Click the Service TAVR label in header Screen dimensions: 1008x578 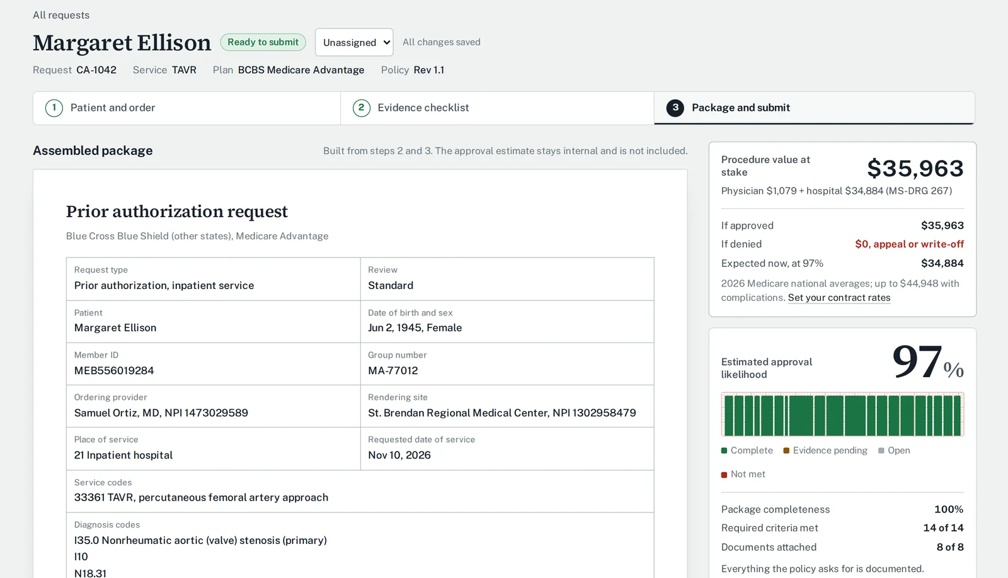[x=164, y=70]
